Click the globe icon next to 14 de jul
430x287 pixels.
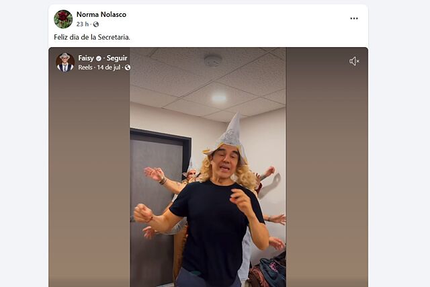[128, 67]
